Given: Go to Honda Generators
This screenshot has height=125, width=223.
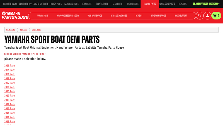Looking at the screenshot, I should click(x=167, y=4).
